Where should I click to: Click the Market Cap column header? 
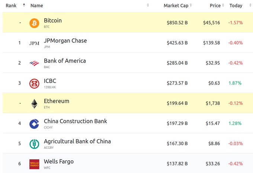[x=176, y=6]
